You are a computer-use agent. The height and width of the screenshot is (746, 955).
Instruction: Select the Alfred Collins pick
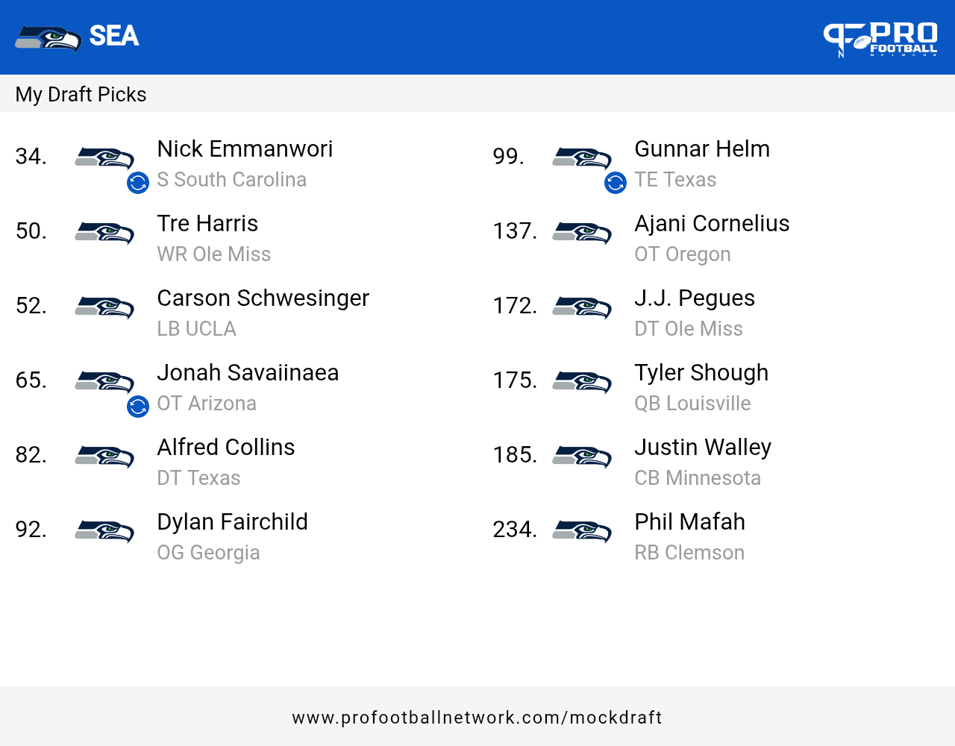pos(225,448)
